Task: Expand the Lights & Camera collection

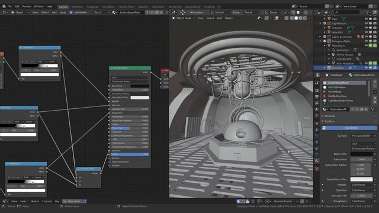Action: point(320,37)
